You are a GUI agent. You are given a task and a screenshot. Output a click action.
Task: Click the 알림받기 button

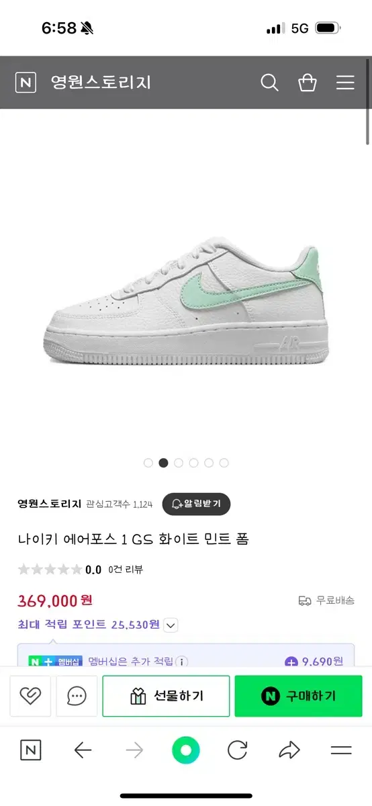click(x=196, y=504)
